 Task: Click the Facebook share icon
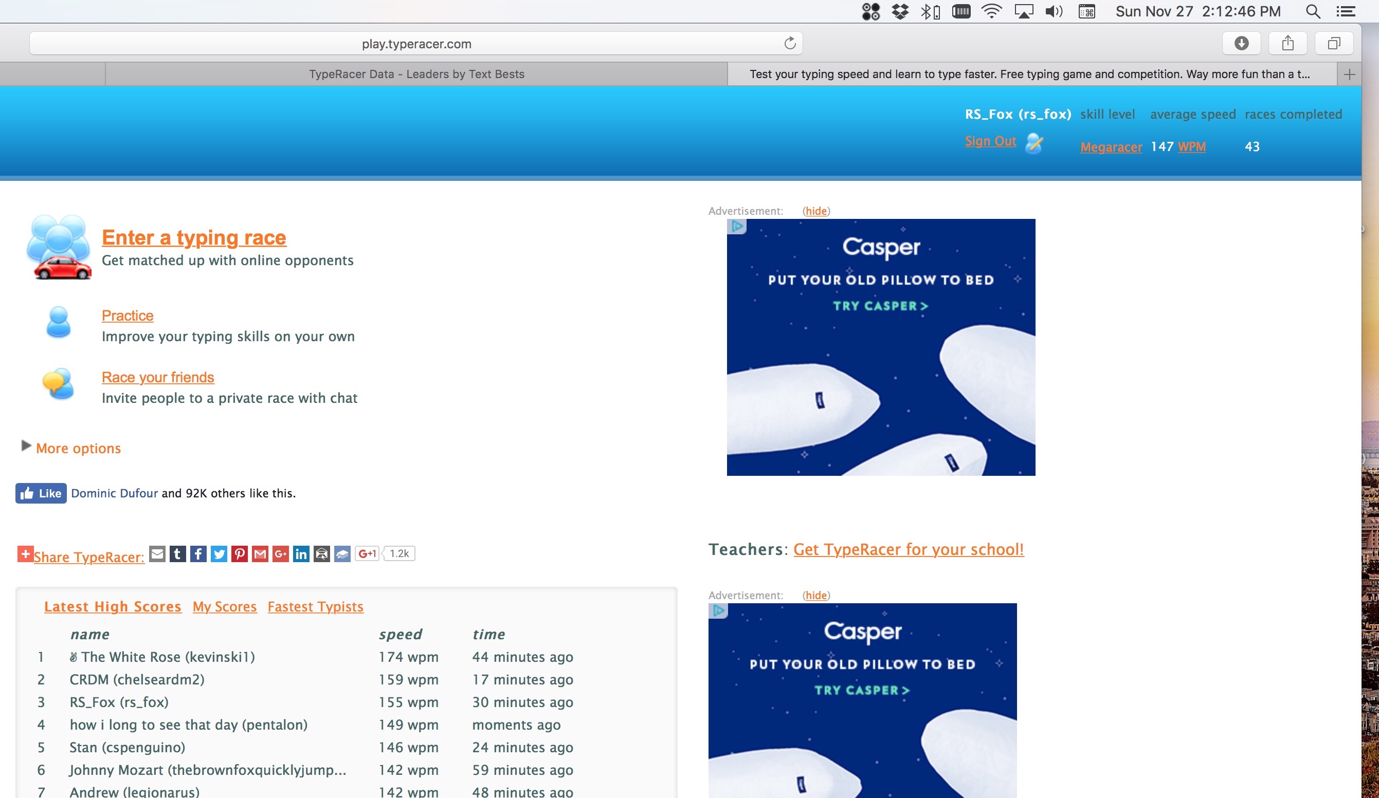[198, 553]
